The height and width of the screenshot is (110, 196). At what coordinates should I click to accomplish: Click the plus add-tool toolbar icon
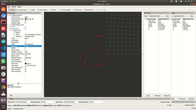[x=104, y=10]
